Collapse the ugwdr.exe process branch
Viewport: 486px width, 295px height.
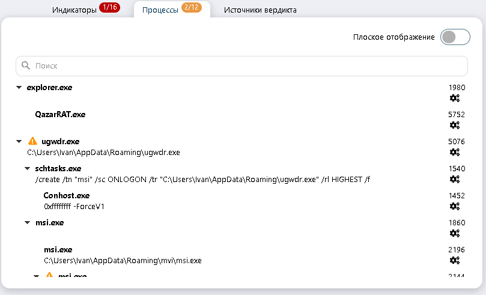point(19,142)
